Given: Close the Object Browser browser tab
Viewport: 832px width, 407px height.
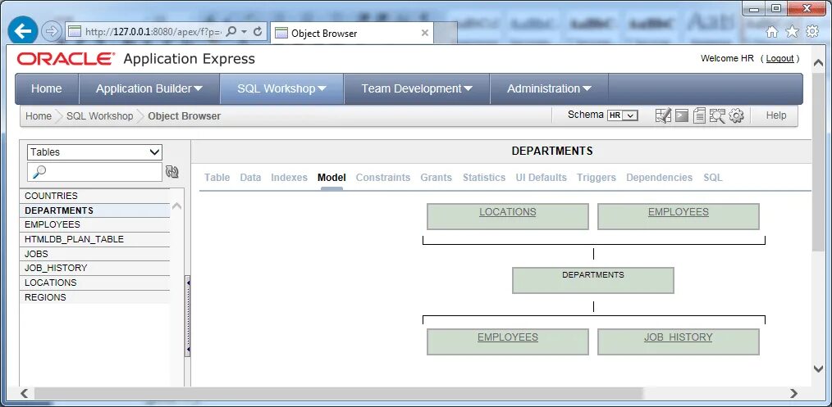Looking at the screenshot, I should coord(424,33).
